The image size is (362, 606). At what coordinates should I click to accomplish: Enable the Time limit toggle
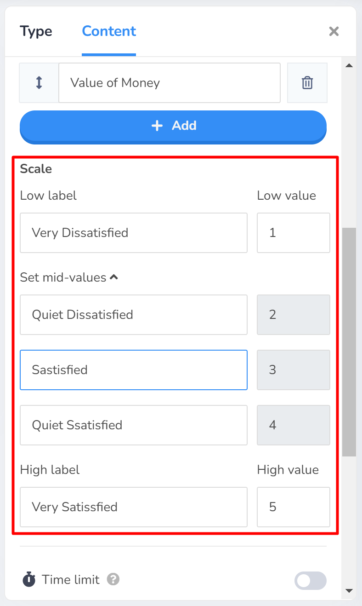(x=311, y=581)
